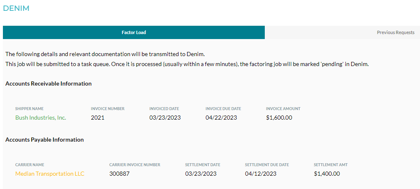Click the SHIPPER NAME column label
Image resolution: width=420 pixels, height=189 pixels.
click(29, 108)
